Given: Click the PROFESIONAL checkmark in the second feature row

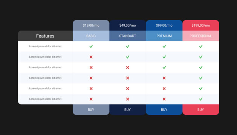Looking at the screenshot, I should (201, 57).
